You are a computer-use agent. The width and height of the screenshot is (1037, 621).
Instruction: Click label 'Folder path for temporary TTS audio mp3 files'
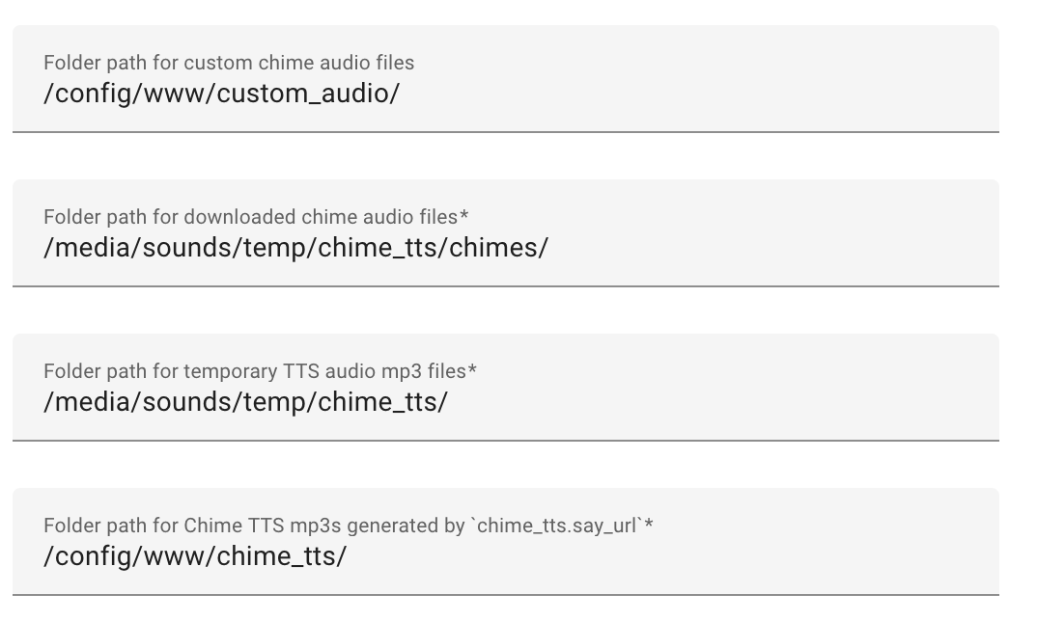[x=260, y=371]
